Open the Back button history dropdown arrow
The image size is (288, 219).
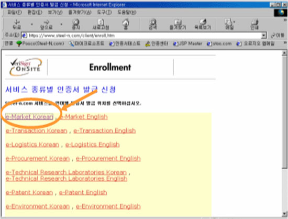point(31,24)
